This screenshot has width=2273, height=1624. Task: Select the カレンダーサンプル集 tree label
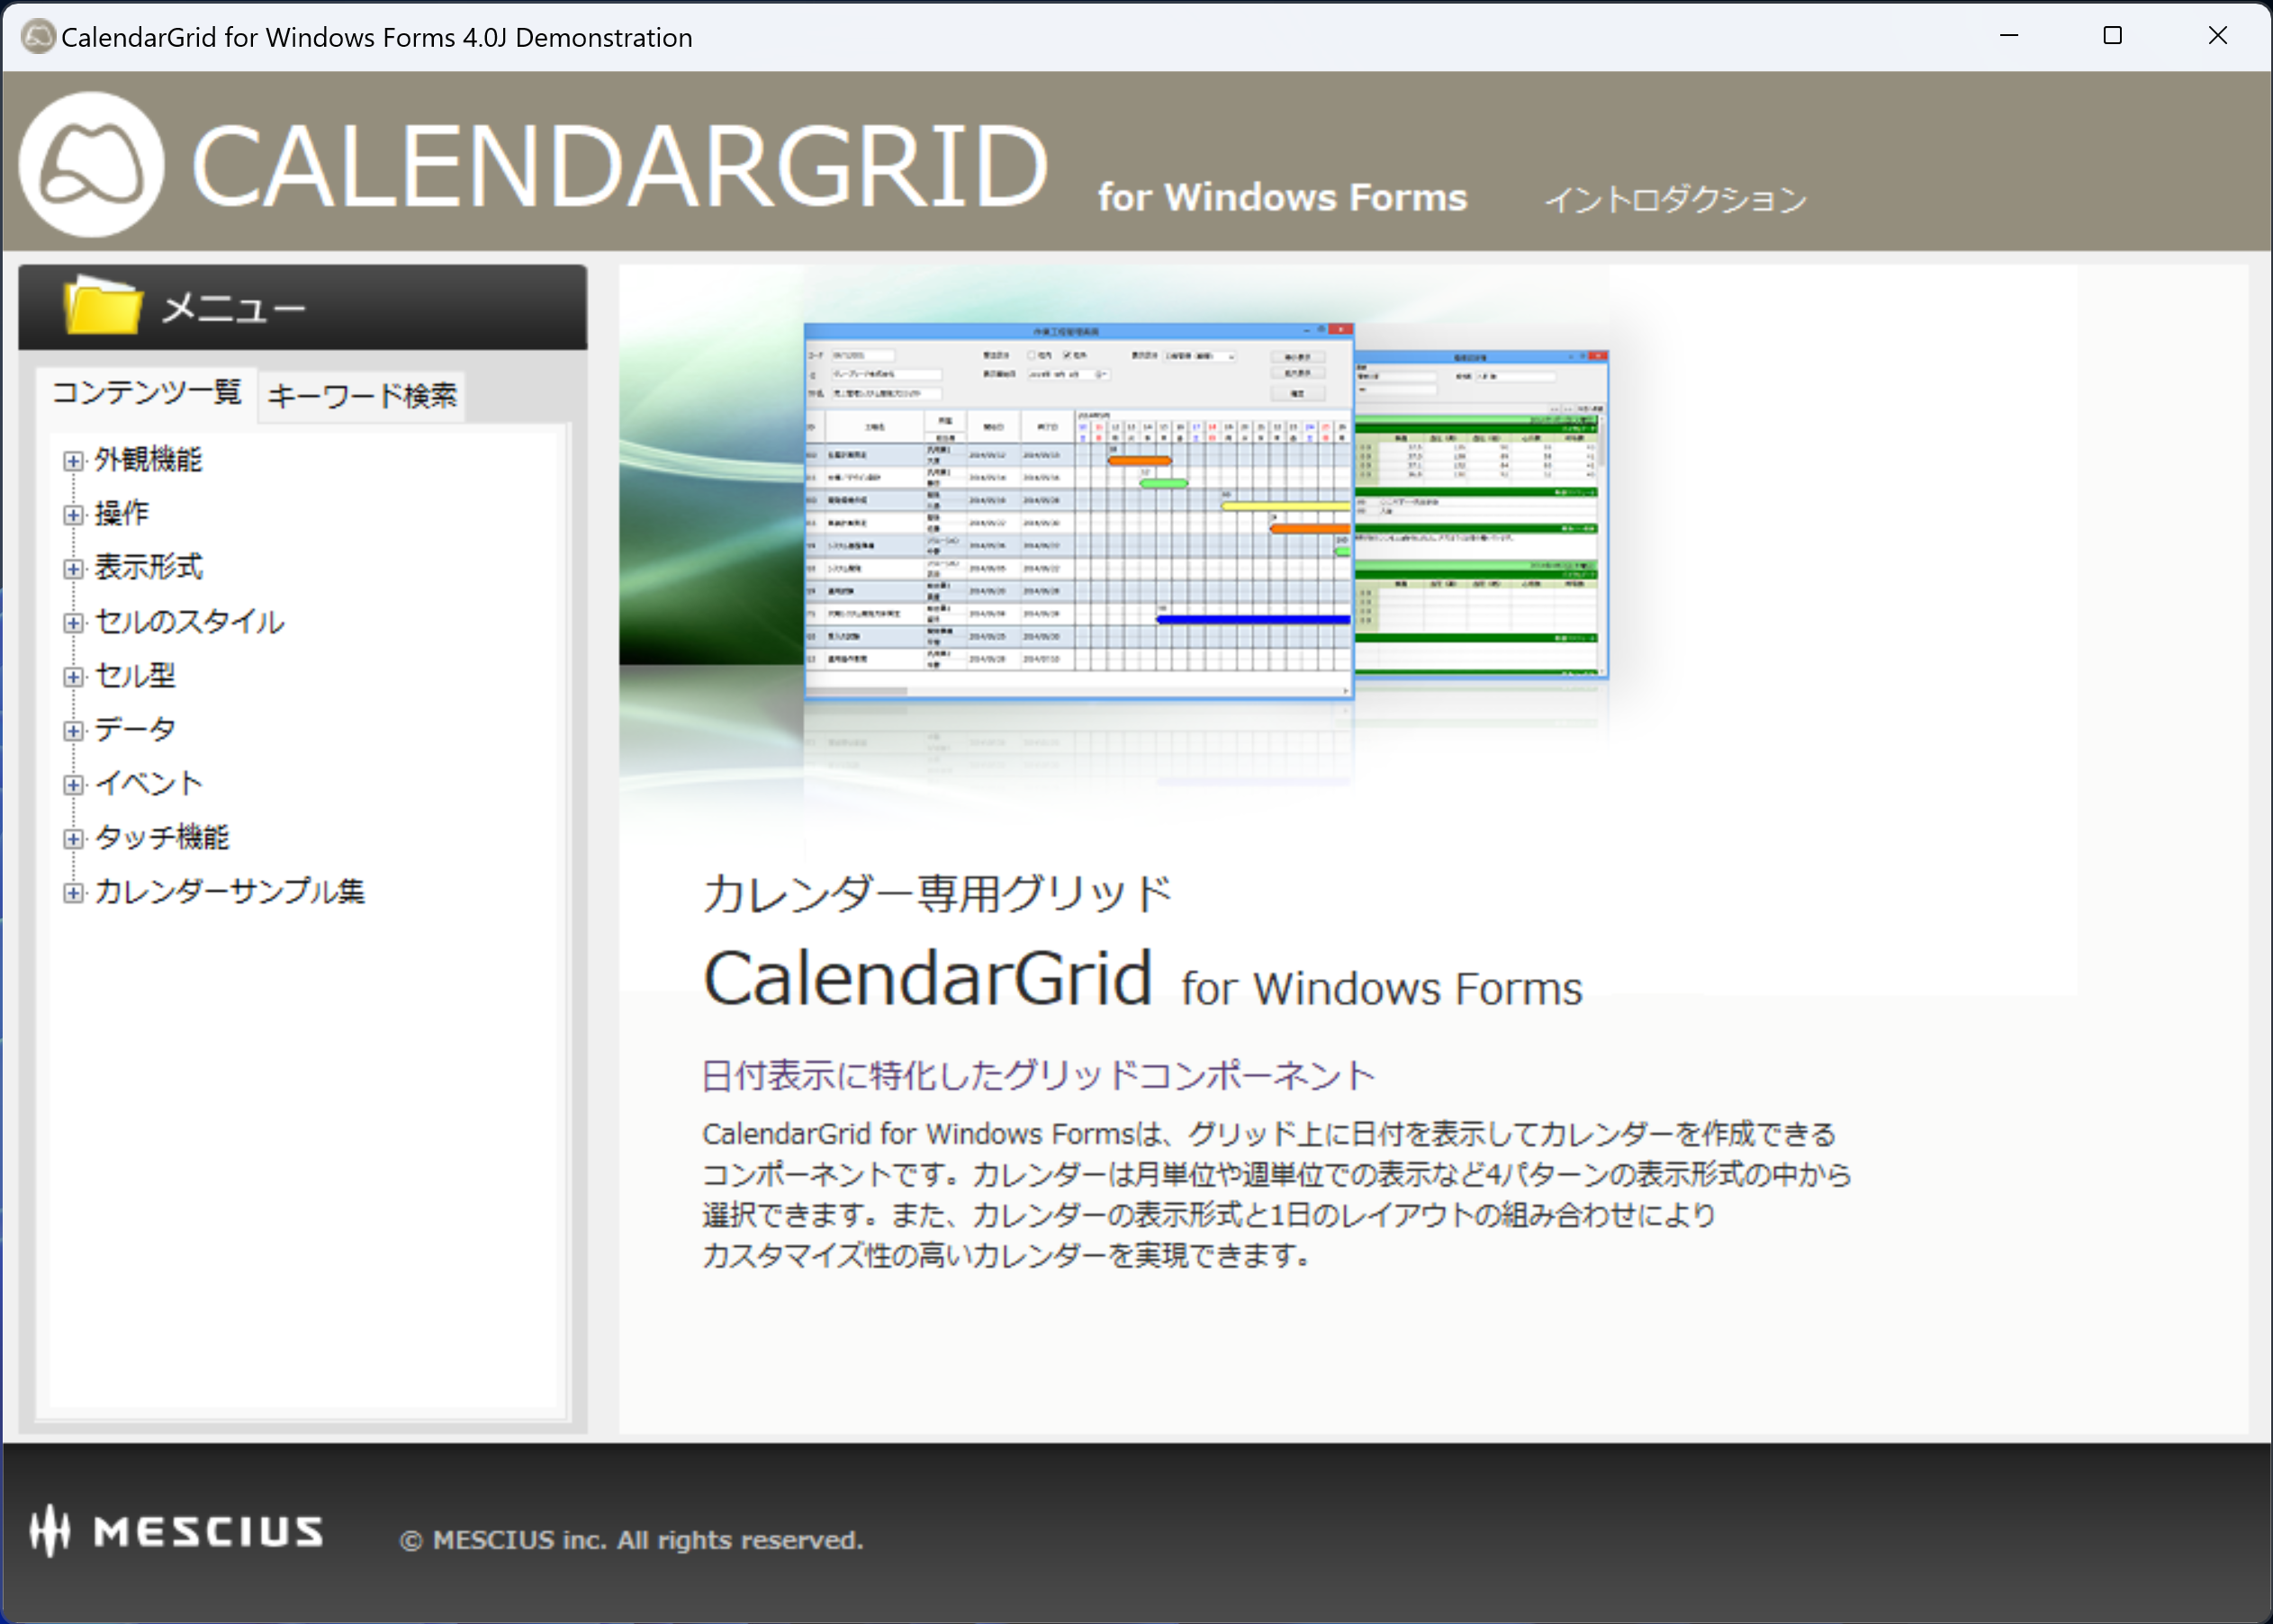(x=230, y=892)
